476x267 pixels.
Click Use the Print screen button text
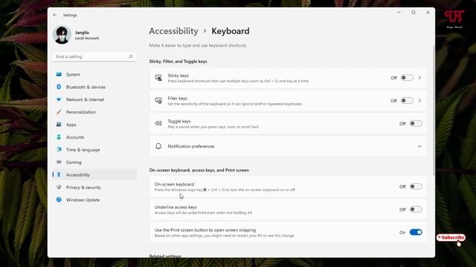click(205, 230)
